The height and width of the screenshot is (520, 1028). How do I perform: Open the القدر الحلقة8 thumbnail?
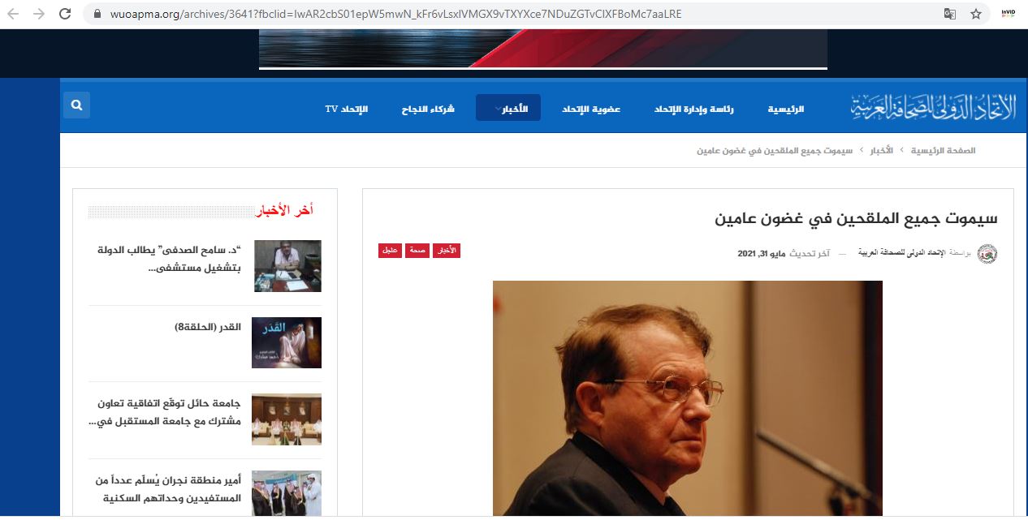(287, 342)
